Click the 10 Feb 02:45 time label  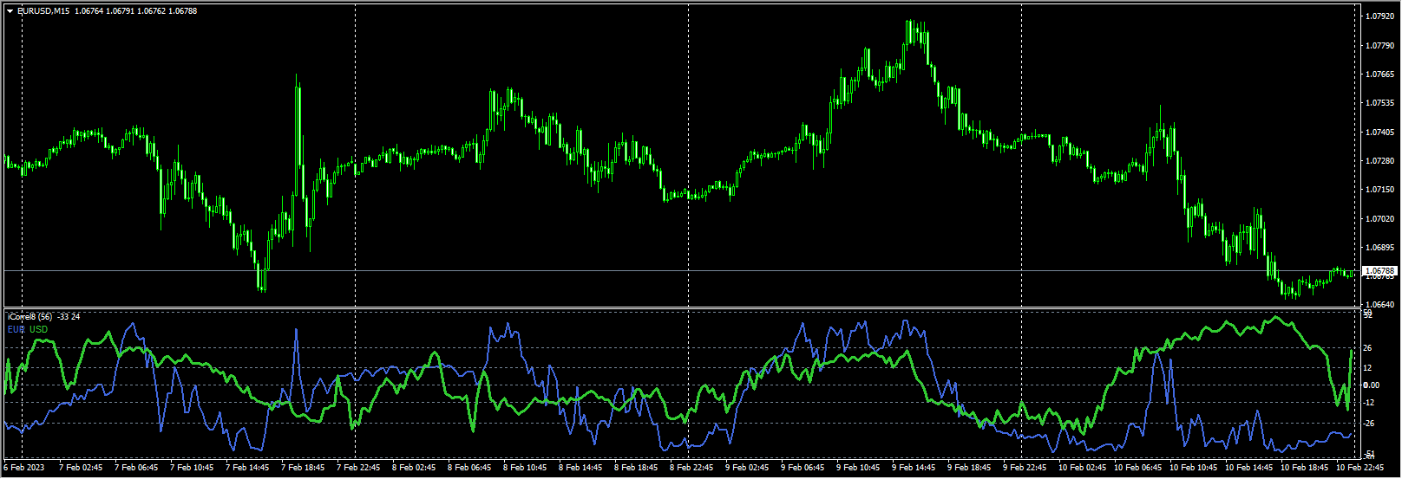[x=1082, y=468]
